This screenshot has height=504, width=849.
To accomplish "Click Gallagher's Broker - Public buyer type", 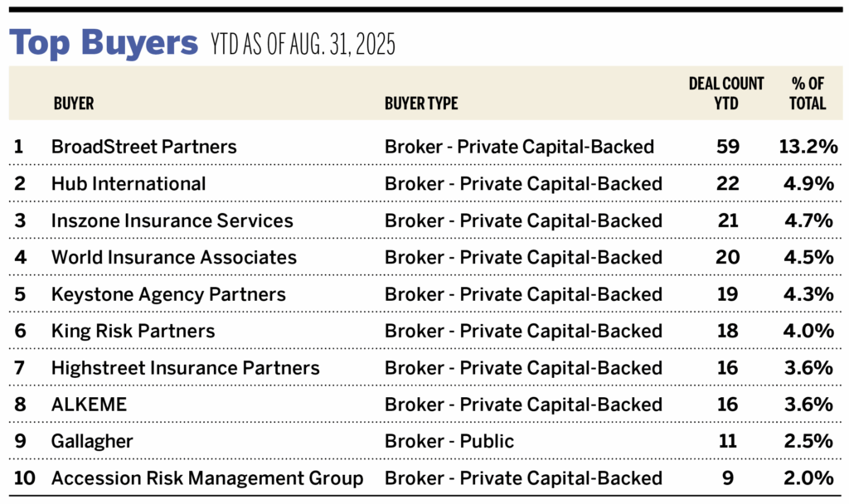I will coord(449,441).
